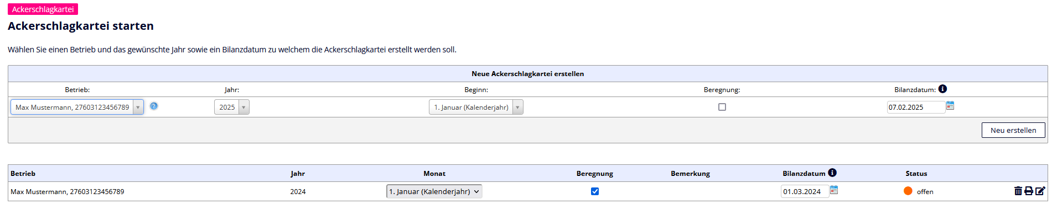Edit the 2024 Ackerschlagkartei entry
Image resolution: width=1052 pixels, height=204 pixels.
click(1040, 191)
